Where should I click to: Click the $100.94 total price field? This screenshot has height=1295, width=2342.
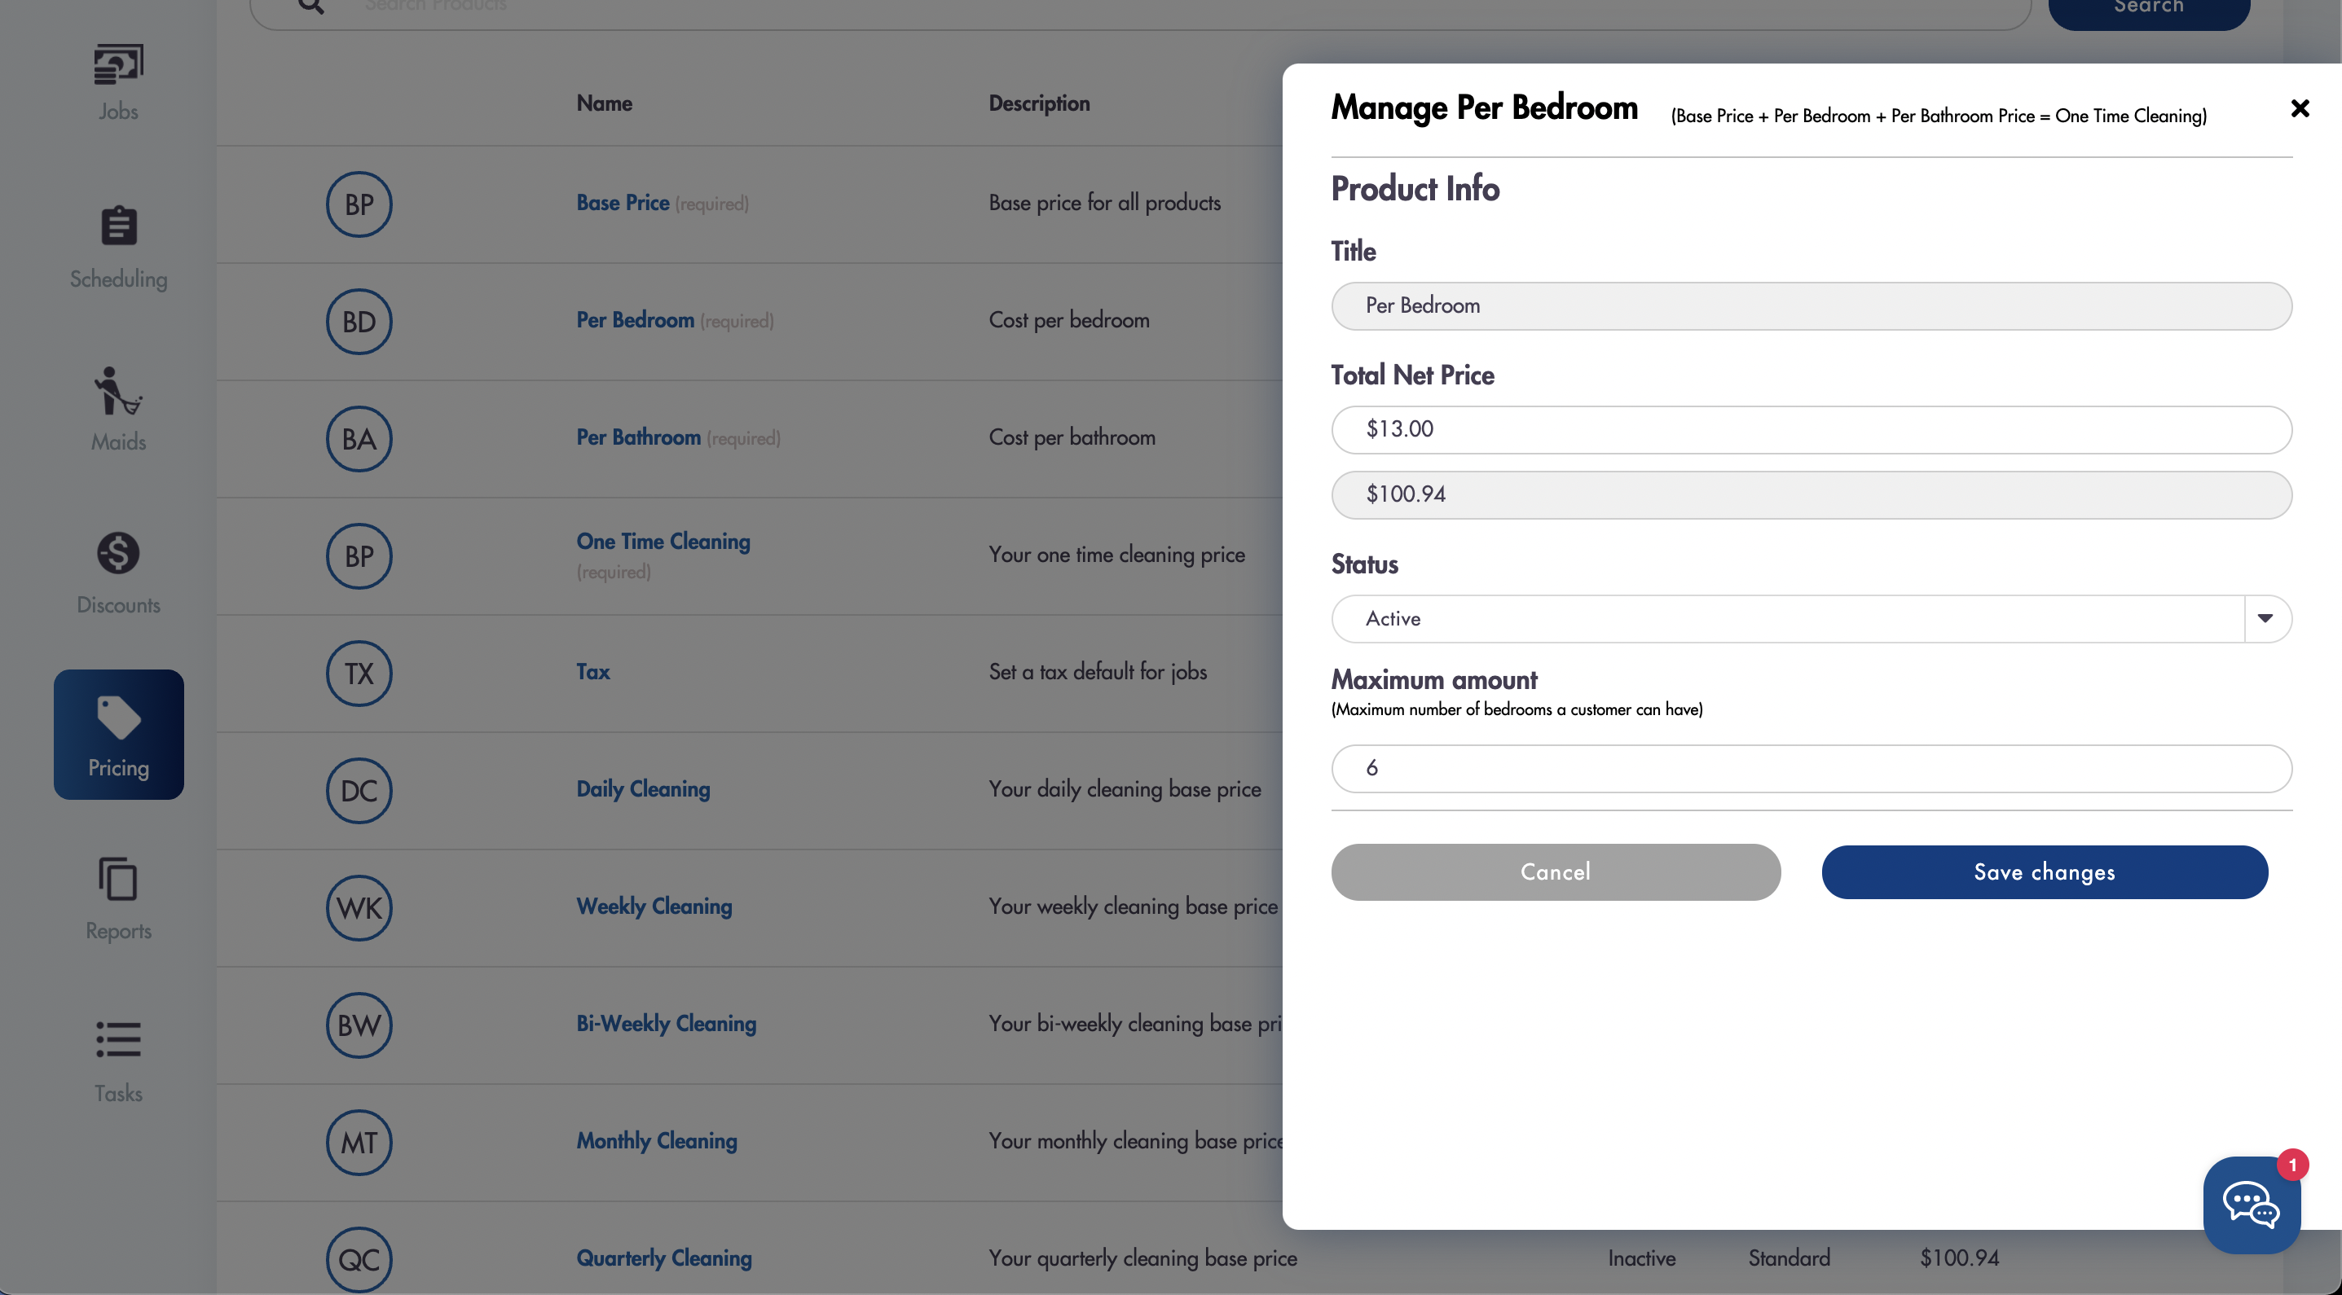1811,494
